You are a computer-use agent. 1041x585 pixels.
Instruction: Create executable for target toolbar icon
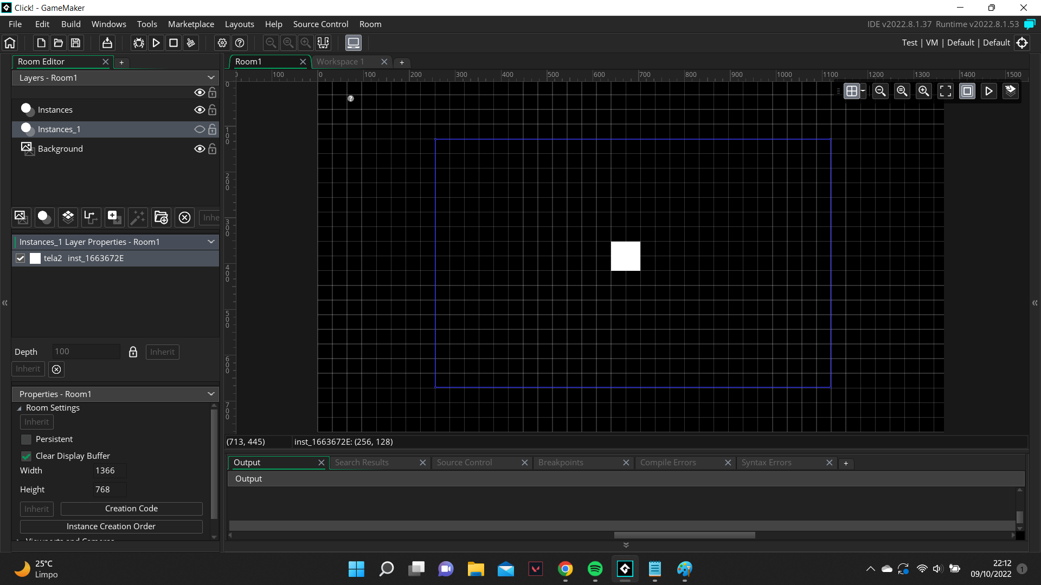pyautogui.click(x=107, y=43)
